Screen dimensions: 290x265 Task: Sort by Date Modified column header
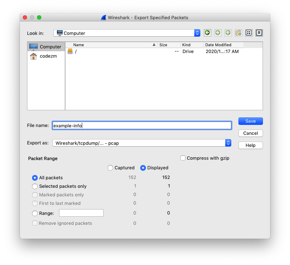tap(223, 45)
